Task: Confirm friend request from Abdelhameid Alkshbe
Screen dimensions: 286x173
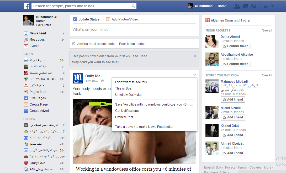Action: pos(236,64)
